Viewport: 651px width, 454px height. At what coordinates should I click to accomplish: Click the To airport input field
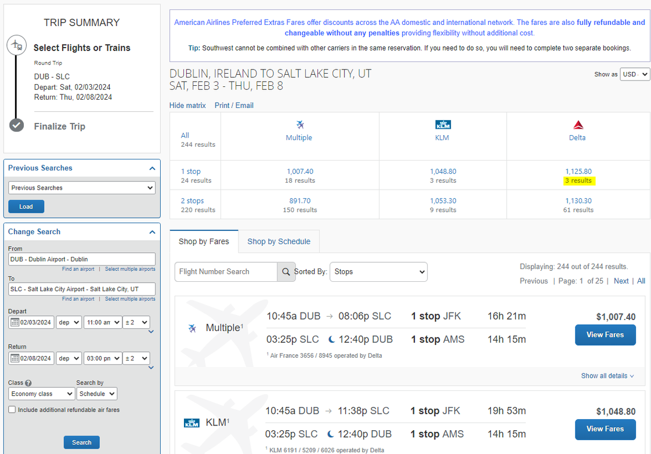tap(82, 289)
